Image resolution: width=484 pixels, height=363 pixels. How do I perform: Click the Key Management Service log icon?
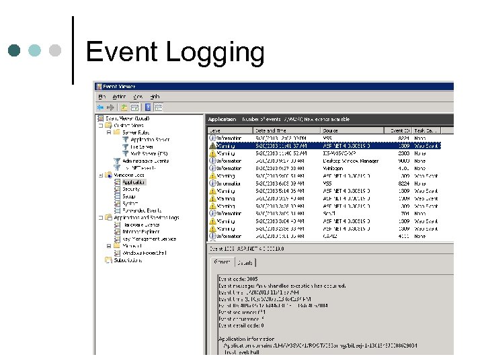(x=117, y=239)
